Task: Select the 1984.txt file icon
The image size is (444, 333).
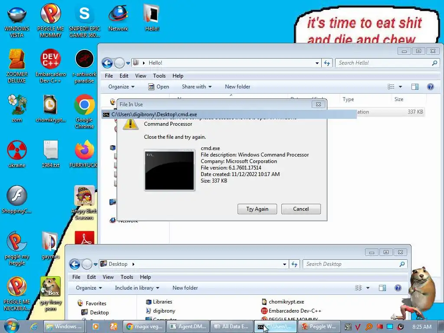Action: click(x=50, y=153)
